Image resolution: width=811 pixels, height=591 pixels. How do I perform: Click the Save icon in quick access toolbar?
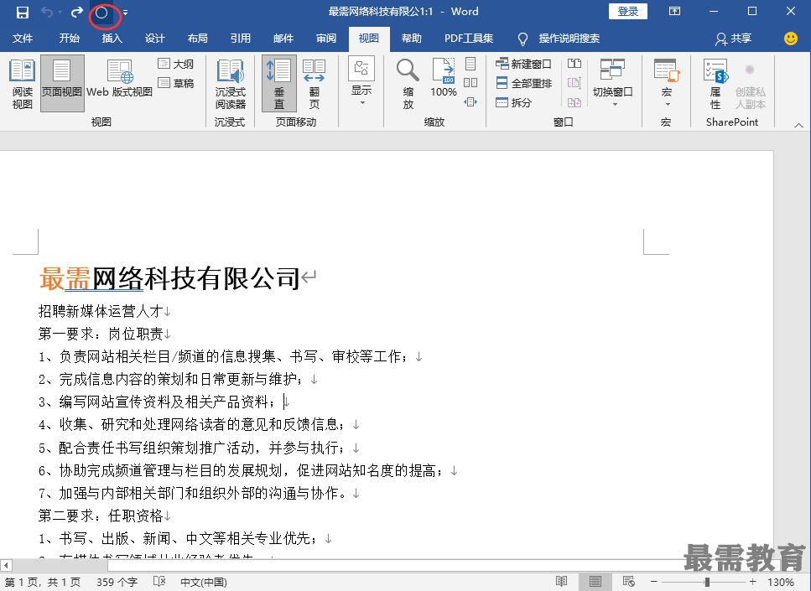click(23, 12)
